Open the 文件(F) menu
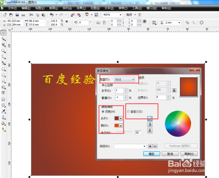This screenshot has height=178, width=219. tap(12, 8)
